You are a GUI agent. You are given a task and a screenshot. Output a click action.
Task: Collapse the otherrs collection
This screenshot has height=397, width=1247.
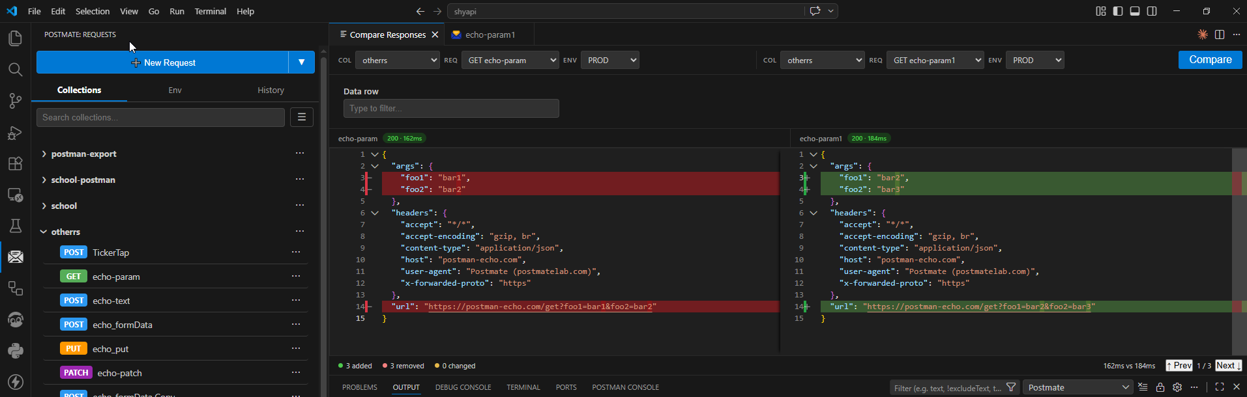(x=44, y=232)
